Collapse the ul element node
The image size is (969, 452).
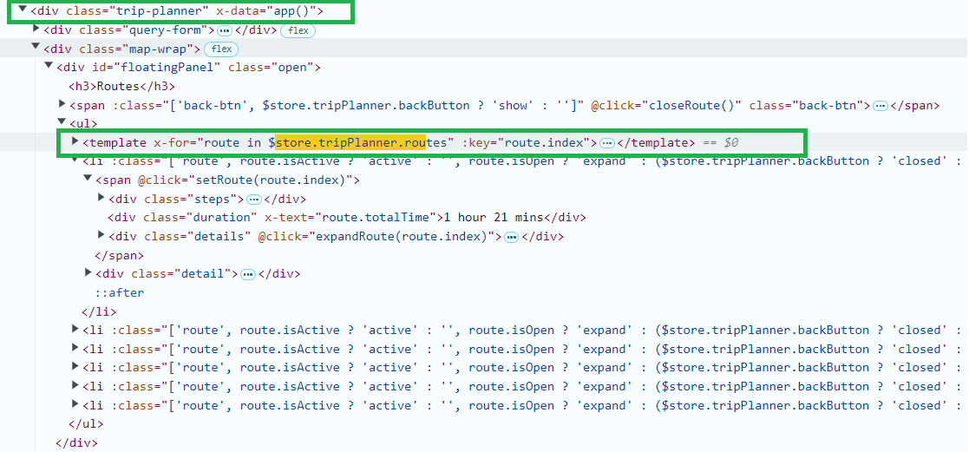pyautogui.click(x=62, y=122)
